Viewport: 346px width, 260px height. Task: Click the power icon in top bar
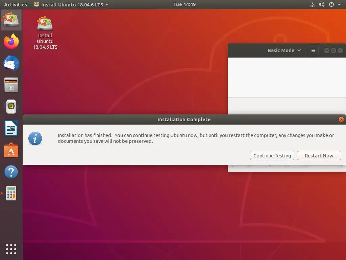(x=331, y=4)
